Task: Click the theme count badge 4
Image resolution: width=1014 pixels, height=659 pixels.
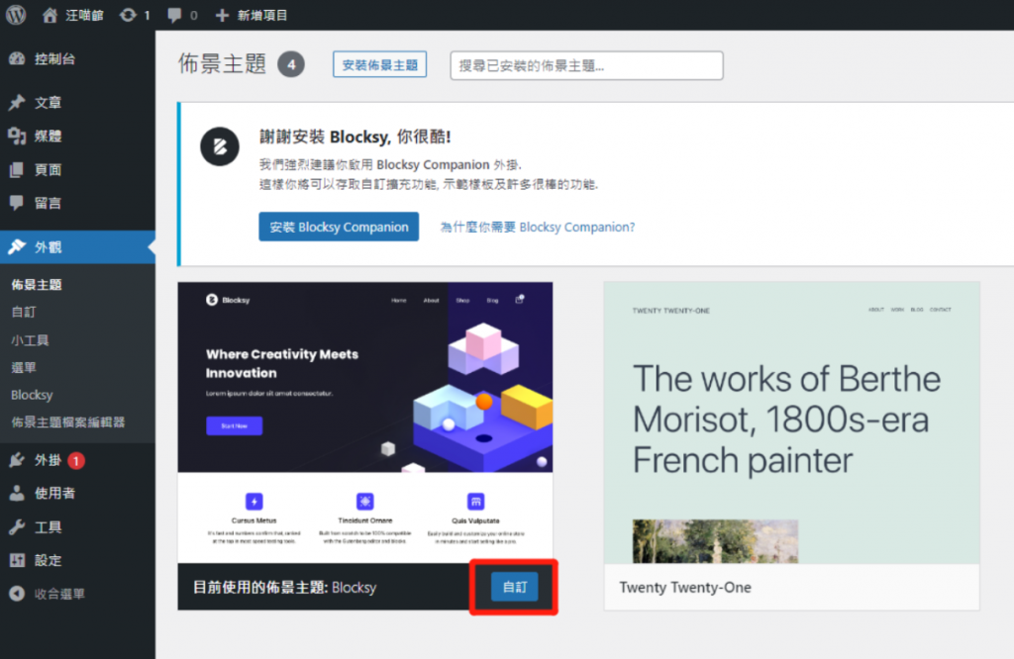Action: click(291, 64)
